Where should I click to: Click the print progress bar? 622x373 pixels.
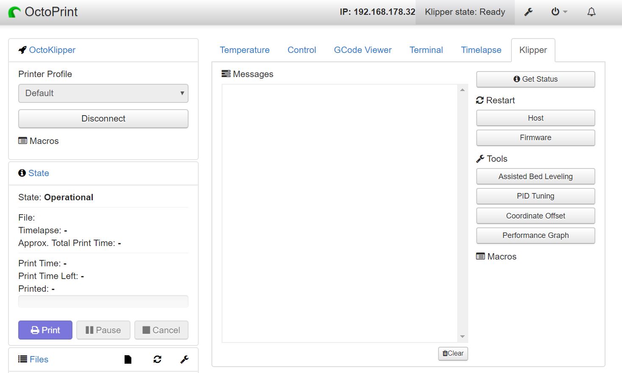(103, 301)
